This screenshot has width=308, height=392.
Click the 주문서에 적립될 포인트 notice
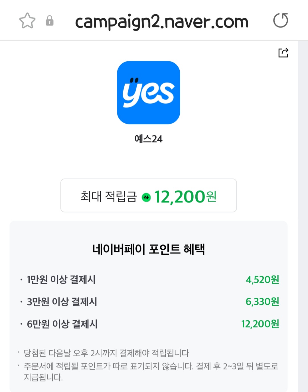point(151,366)
